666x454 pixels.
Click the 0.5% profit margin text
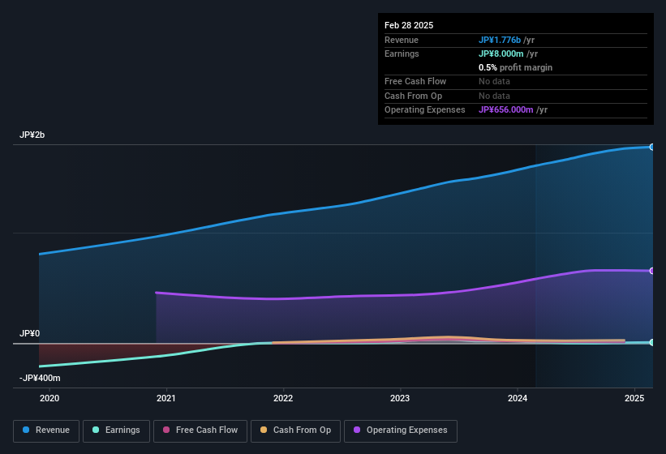pyautogui.click(x=515, y=67)
